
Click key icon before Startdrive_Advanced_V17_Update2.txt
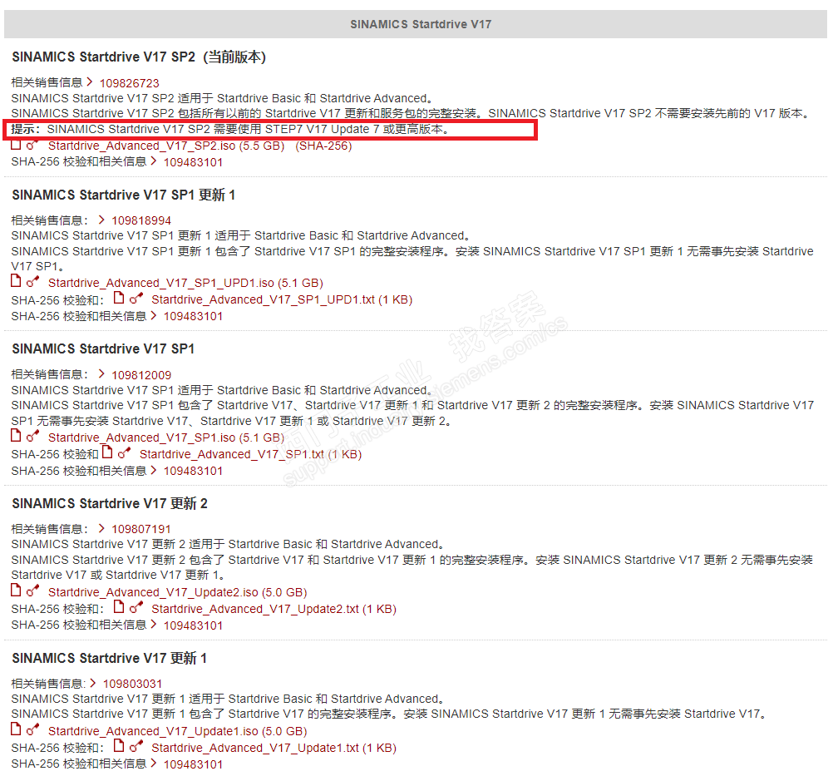coord(136,608)
